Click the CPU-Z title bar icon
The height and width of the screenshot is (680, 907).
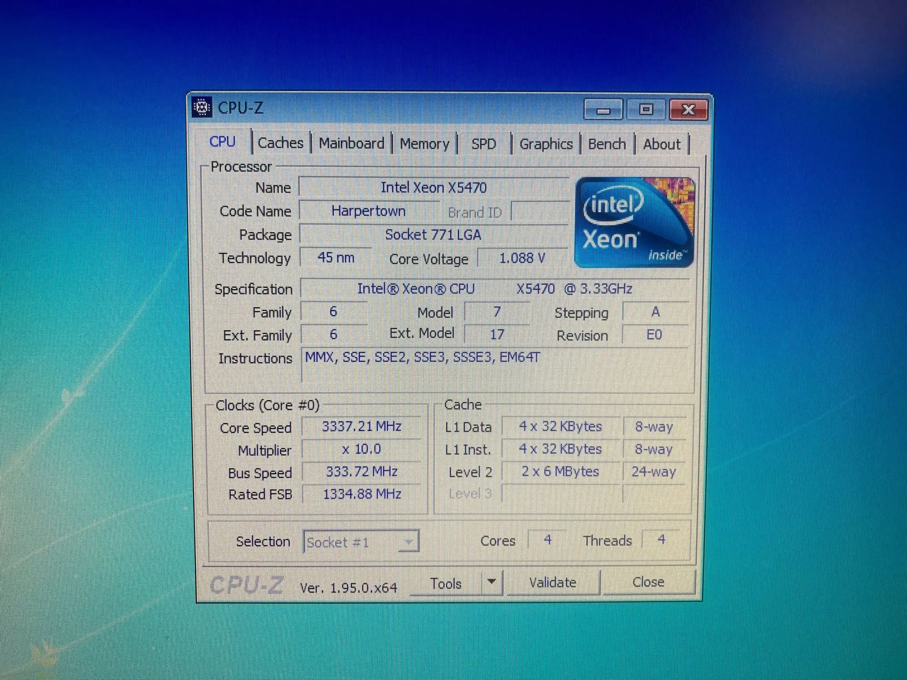(x=202, y=107)
